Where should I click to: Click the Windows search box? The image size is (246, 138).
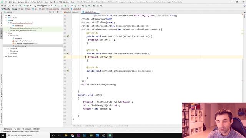pos(28,135)
